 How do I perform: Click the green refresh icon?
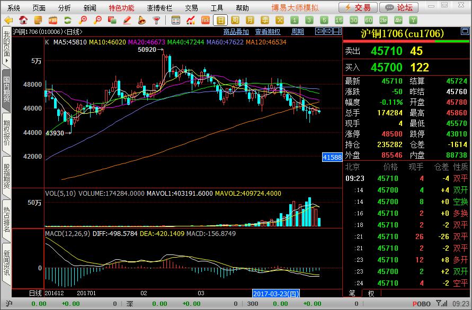pos(67,20)
